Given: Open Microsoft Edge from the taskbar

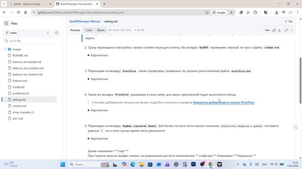Looking at the screenshot, I should [x=133, y=164].
